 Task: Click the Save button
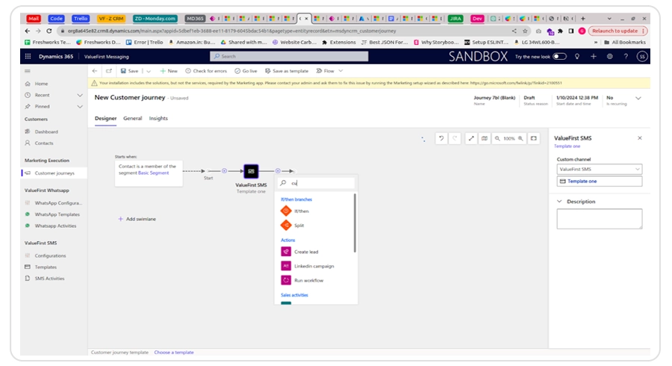[129, 71]
